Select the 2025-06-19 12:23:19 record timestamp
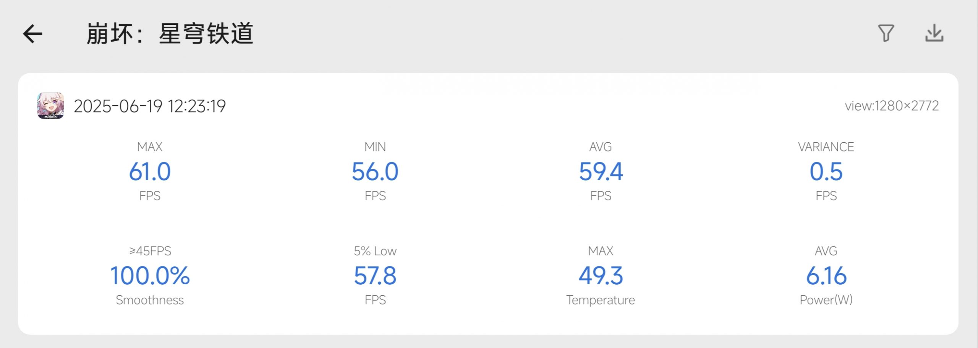978x348 pixels. coord(150,106)
